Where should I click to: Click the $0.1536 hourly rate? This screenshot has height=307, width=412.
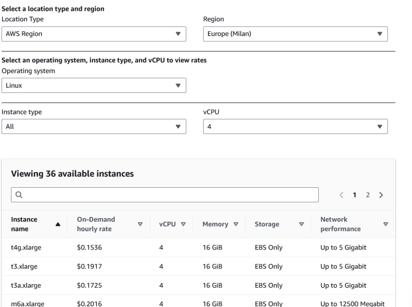coord(89,248)
